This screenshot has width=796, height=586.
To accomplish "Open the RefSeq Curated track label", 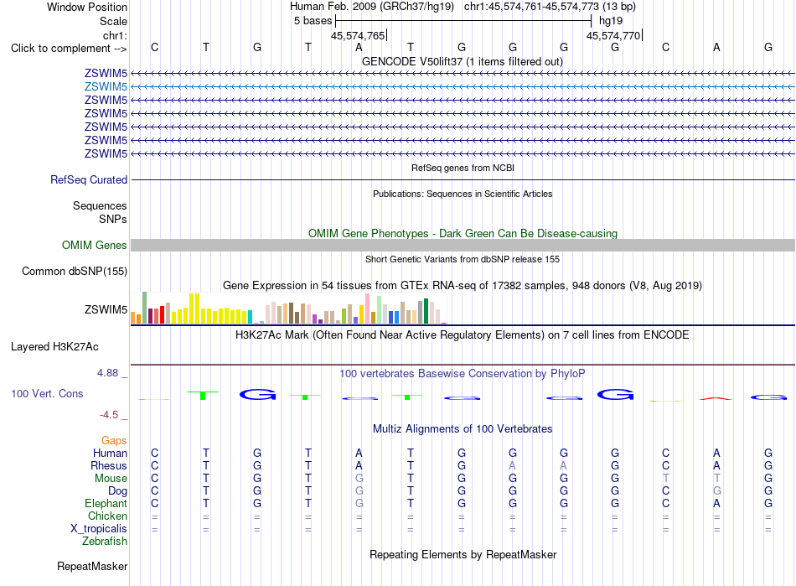I will pyautogui.click(x=89, y=179).
